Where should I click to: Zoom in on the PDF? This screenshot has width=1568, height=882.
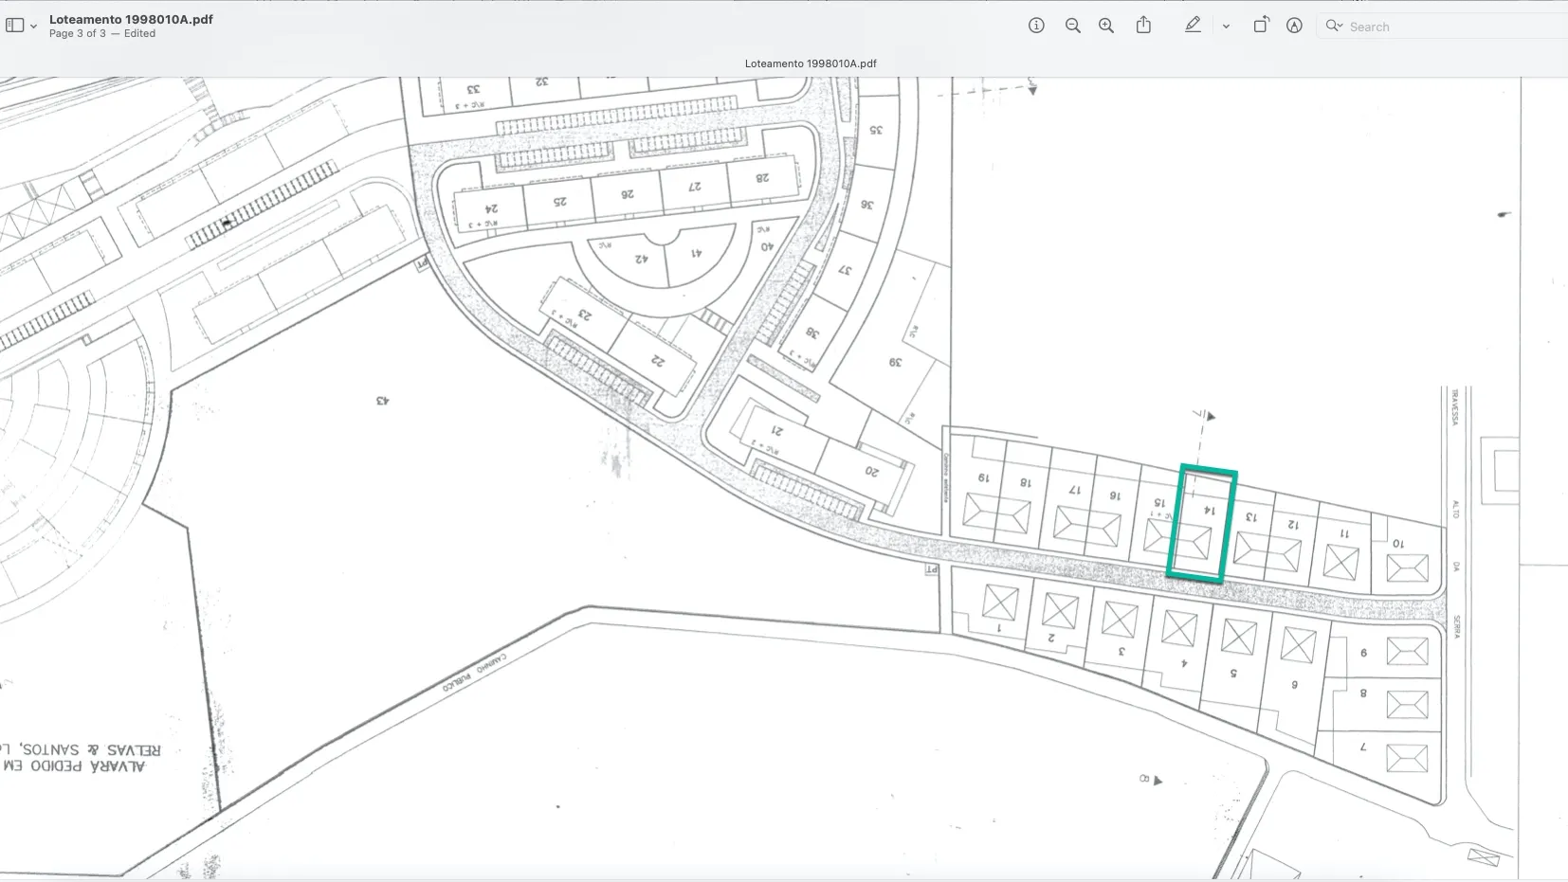coord(1106,26)
